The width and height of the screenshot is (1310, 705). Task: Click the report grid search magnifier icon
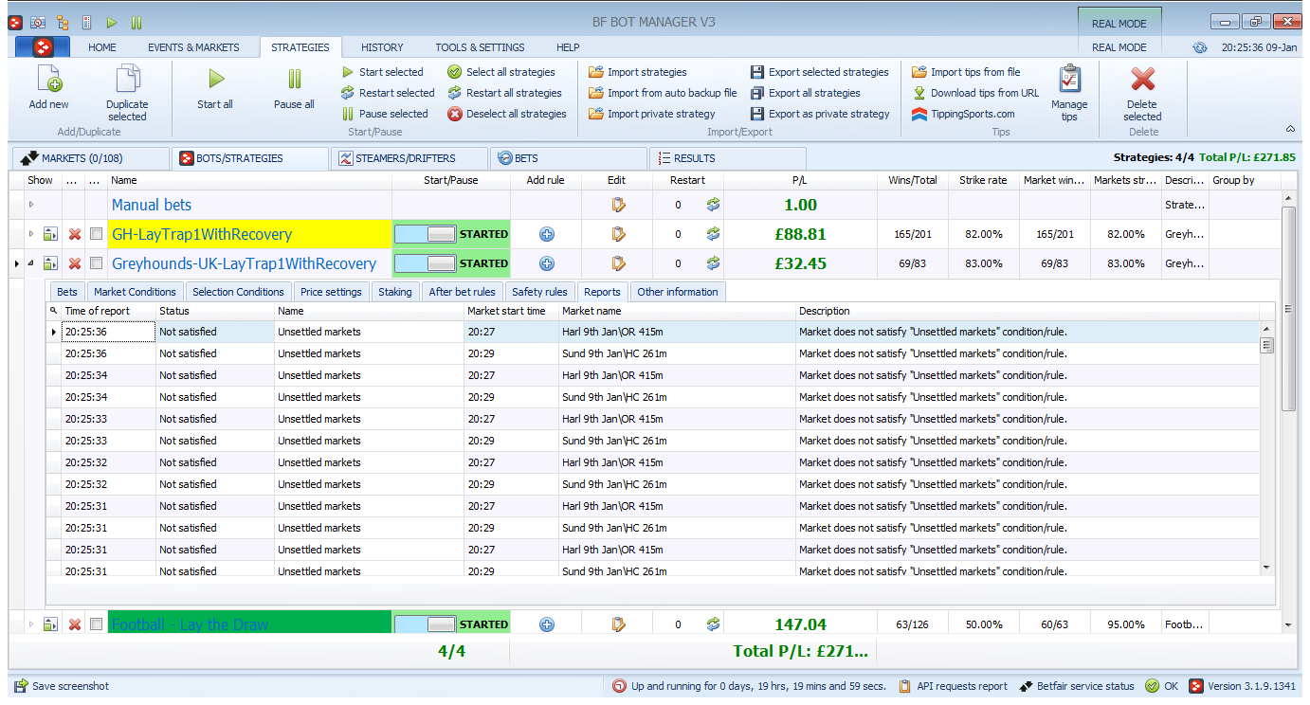click(53, 311)
